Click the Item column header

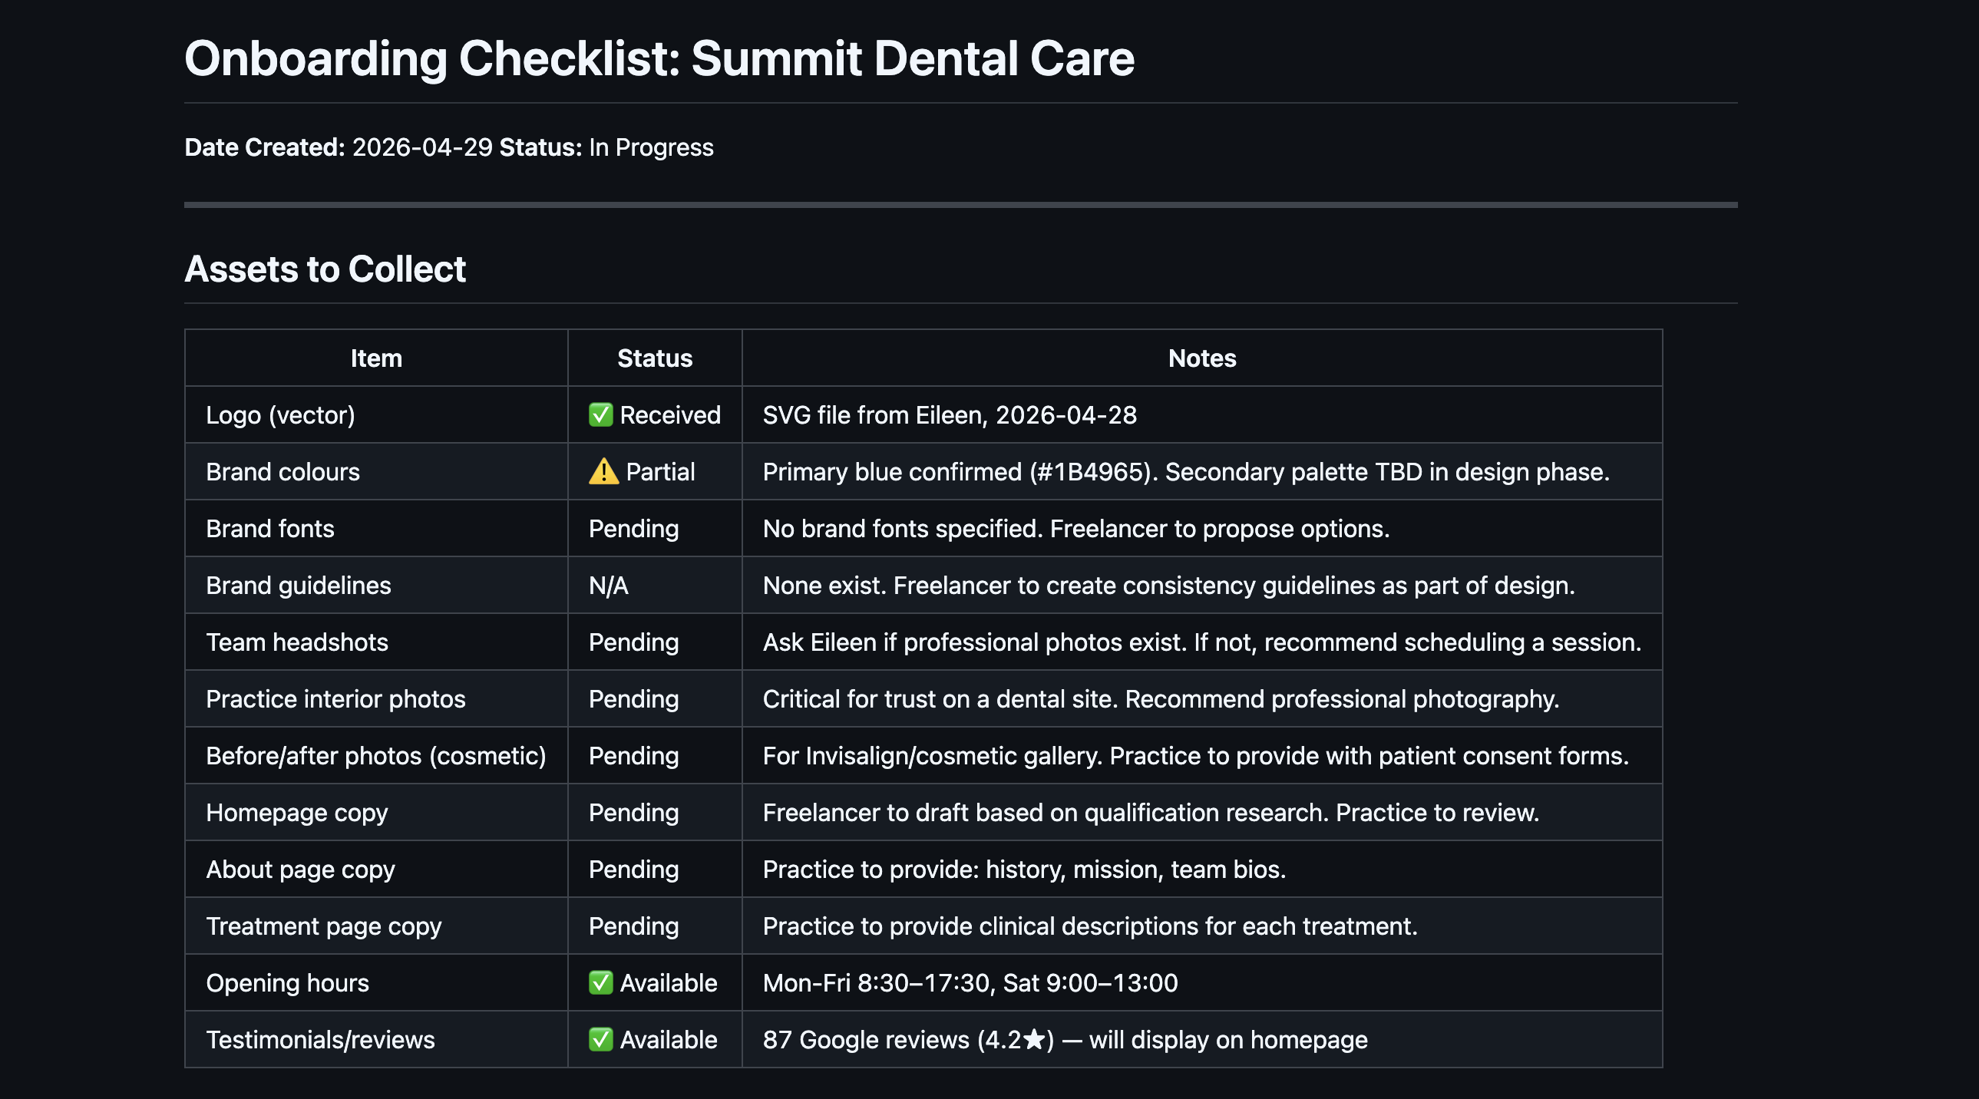(x=375, y=358)
